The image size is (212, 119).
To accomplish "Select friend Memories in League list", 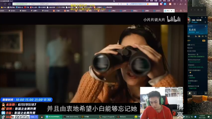I will (x=197, y=55).
